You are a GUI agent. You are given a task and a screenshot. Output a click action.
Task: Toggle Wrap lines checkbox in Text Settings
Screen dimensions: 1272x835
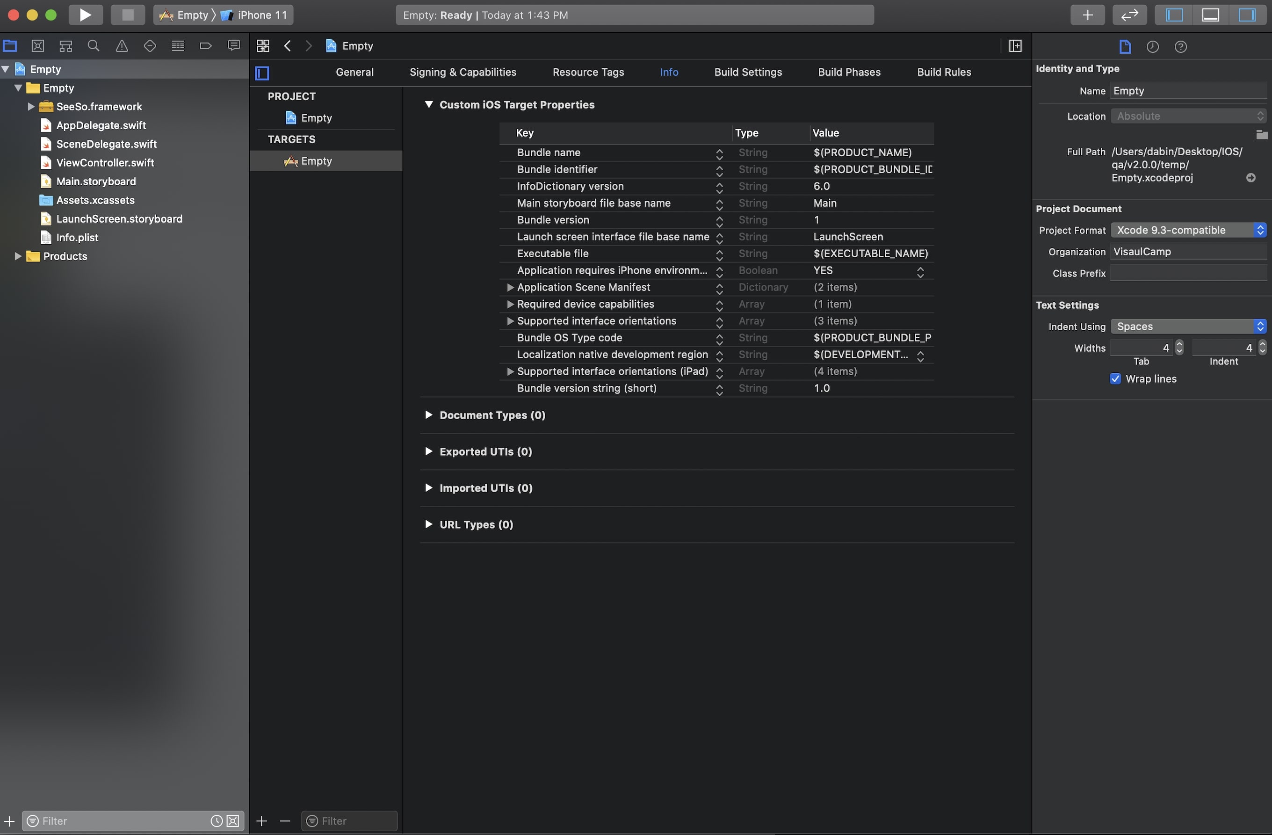click(1114, 379)
